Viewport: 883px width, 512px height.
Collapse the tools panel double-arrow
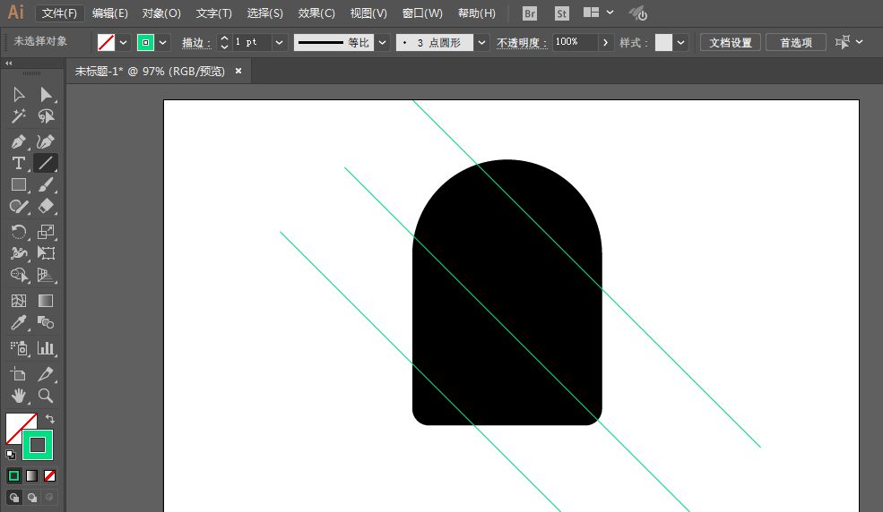pos(8,63)
